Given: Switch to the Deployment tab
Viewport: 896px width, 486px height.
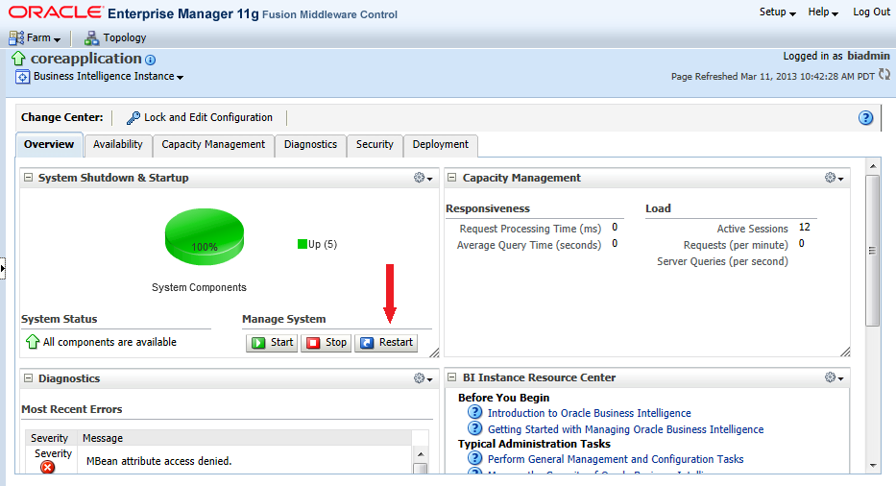Looking at the screenshot, I should tap(441, 145).
